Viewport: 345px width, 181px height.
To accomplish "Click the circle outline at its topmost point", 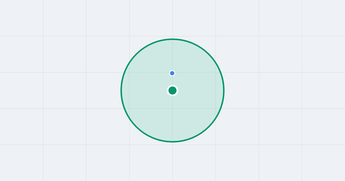I will (172, 39).
